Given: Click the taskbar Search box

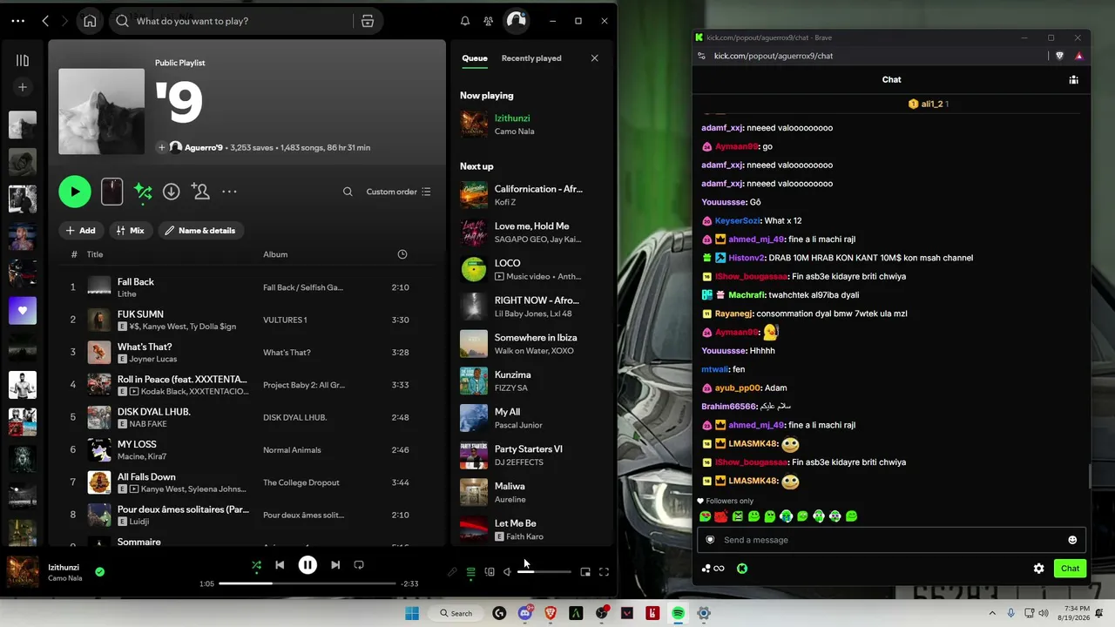Looking at the screenshot, I should point(456,613).
